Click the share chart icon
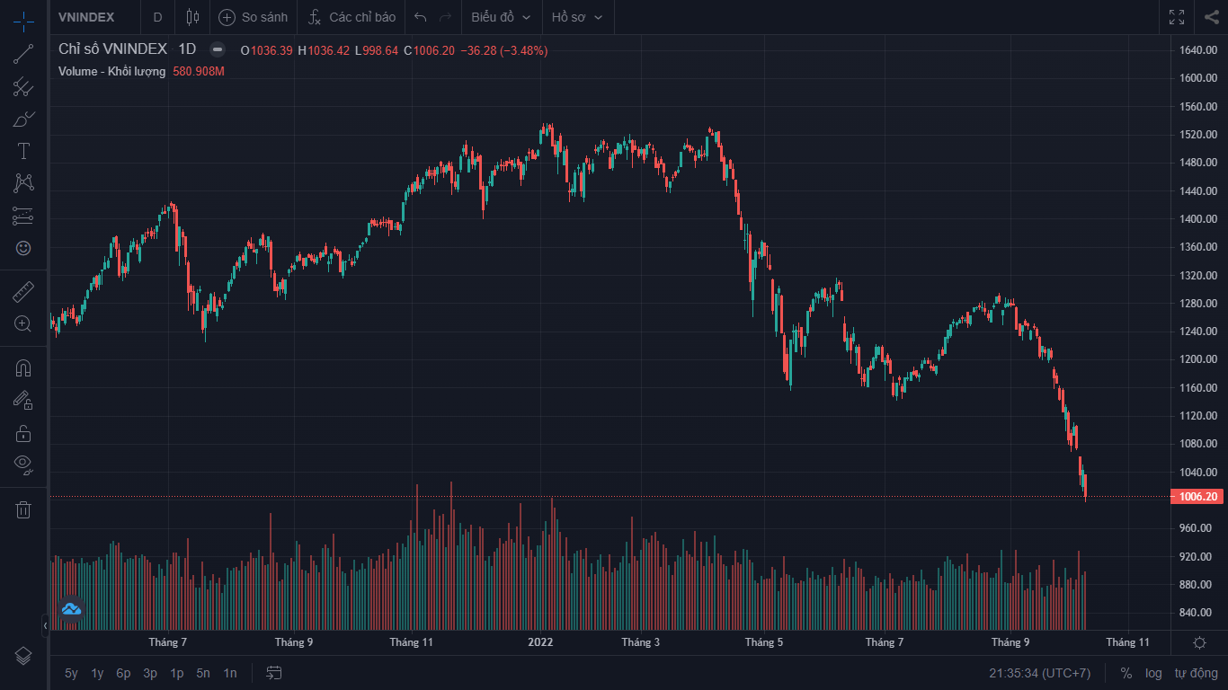The height and width of the screenshot is (690, 1228). [x=1211, y=17]
